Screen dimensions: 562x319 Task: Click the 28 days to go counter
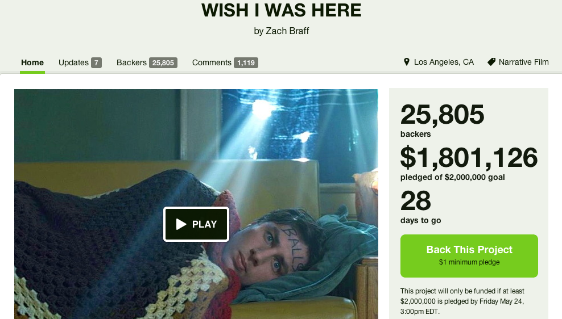click(416, 200)
